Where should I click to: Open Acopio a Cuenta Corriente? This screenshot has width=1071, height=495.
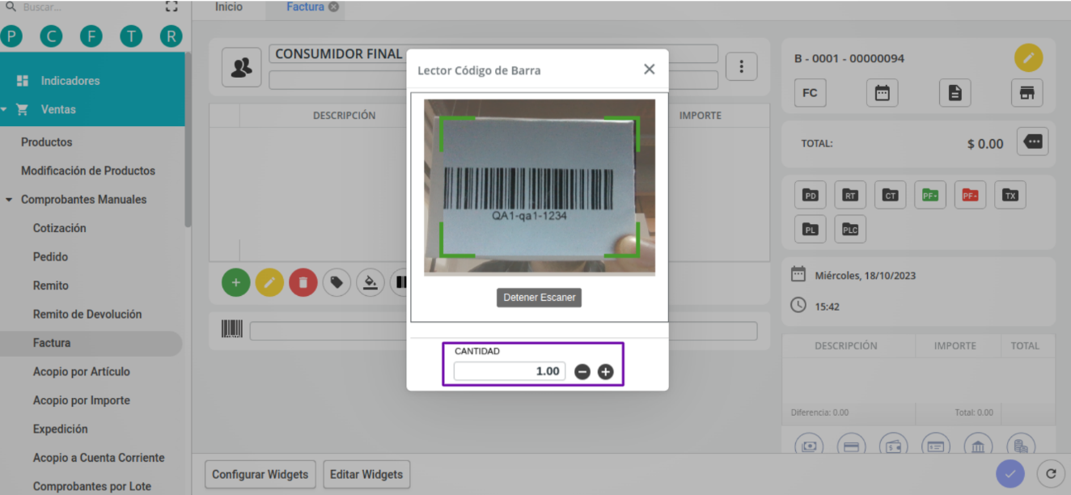(x=99, y=458)
